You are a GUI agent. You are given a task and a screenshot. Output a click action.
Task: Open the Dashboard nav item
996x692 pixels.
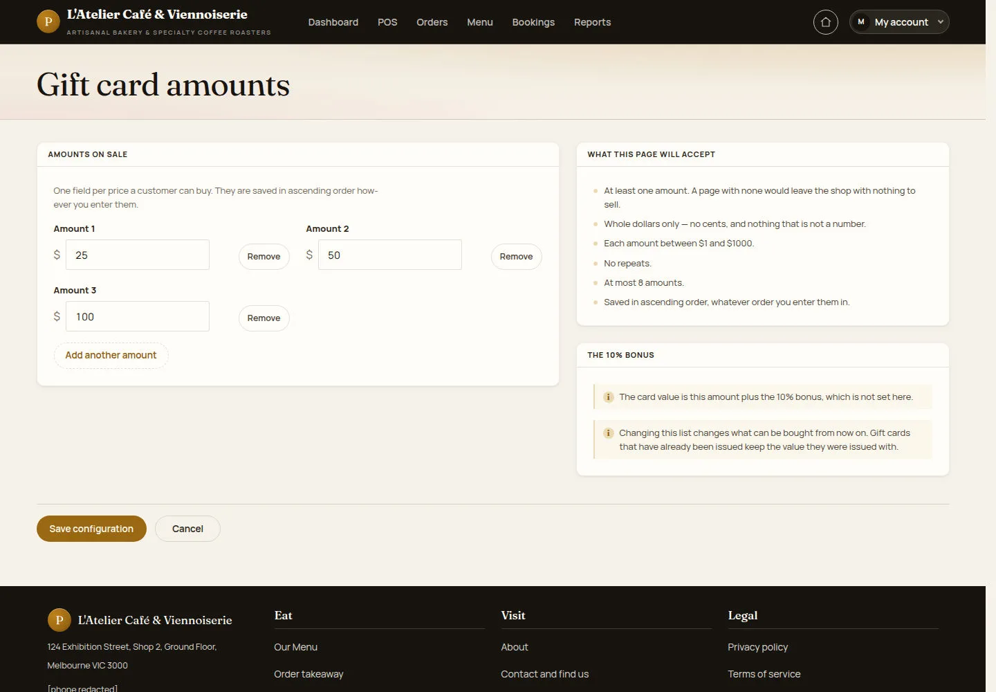point(333,22)
